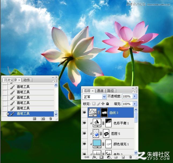Image resolution: width=173 pixels, height=163 pixels.
Task: Click the 曲线 3 layer mask thumbnail
Action: (x=104, y=113)
